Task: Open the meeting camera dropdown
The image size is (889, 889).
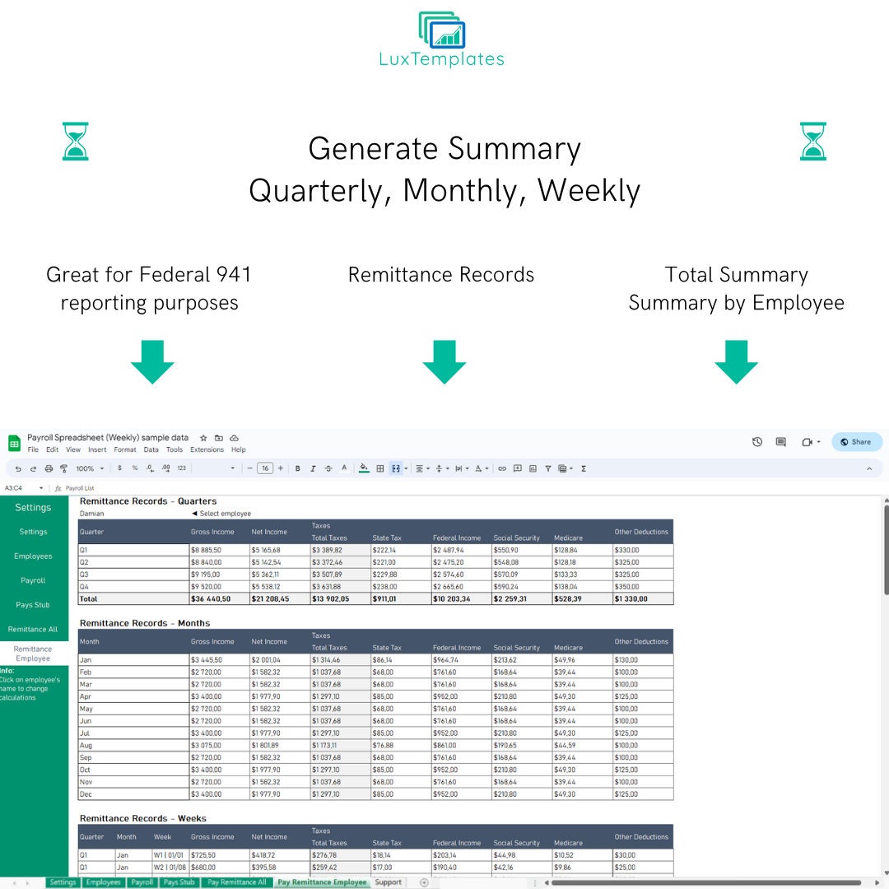Action: [819, 442]
